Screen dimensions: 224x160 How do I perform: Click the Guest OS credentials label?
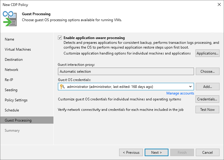(x=75, y=80)
